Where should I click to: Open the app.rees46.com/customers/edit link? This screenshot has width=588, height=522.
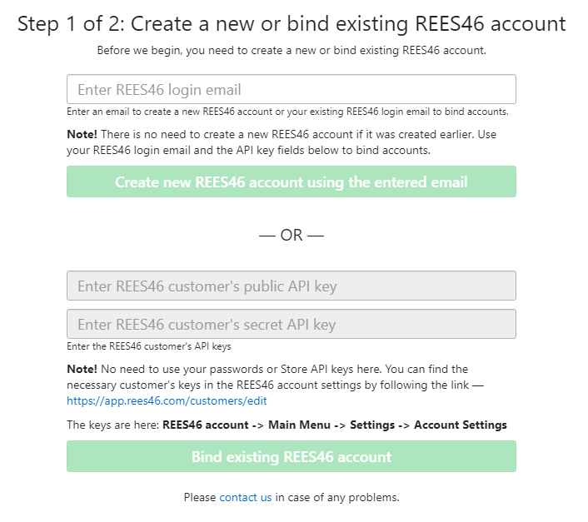tap(167, 400)
